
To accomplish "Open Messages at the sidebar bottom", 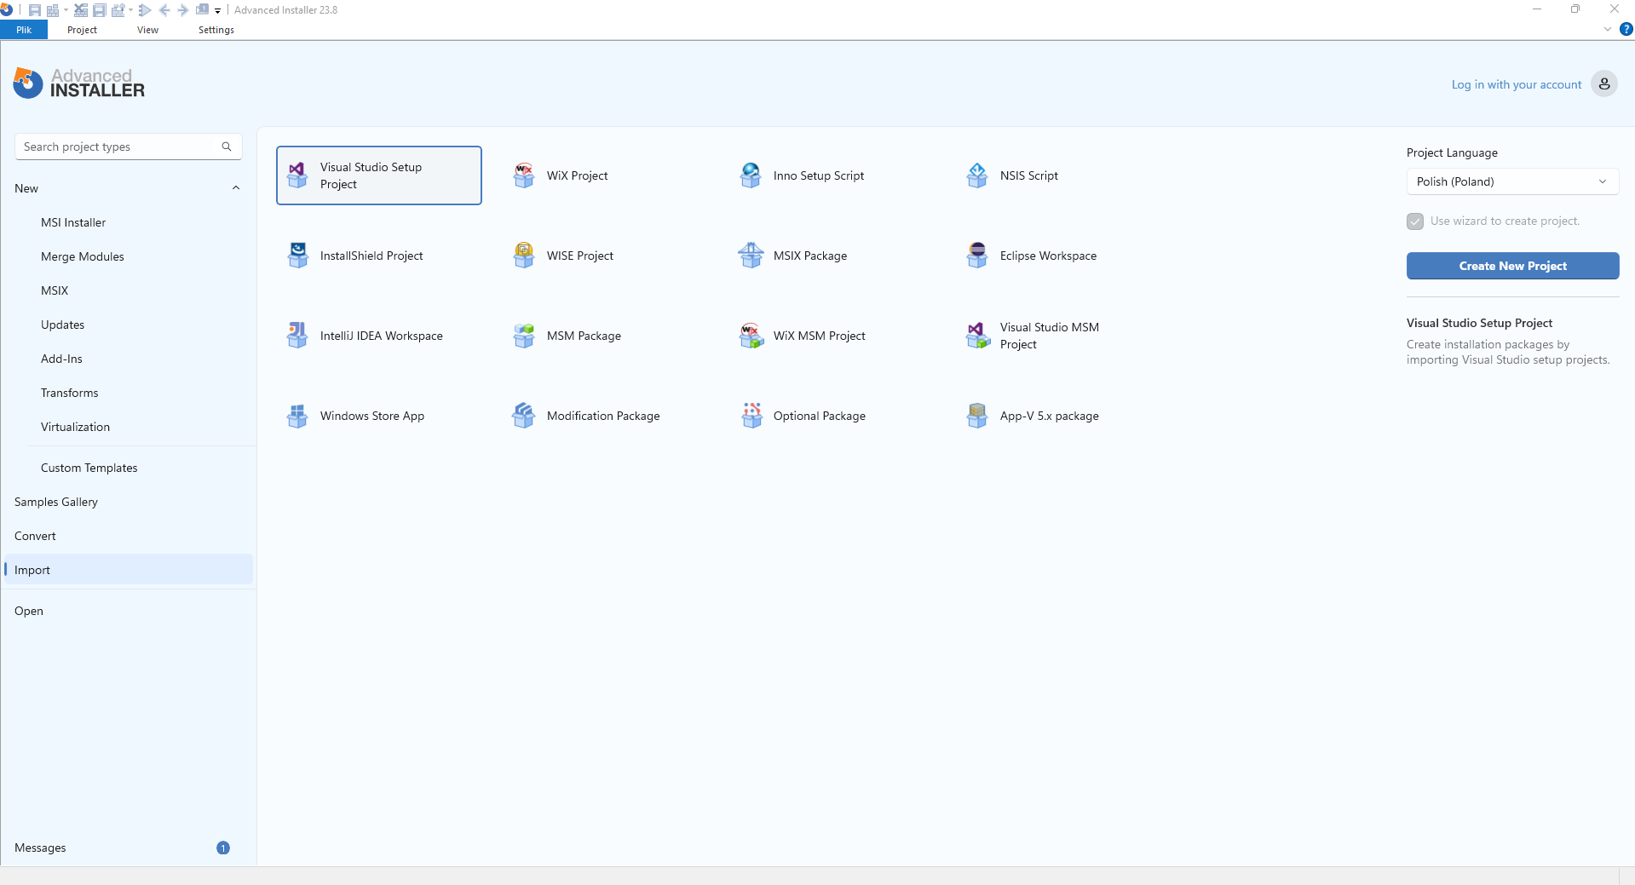I will 40,848.
